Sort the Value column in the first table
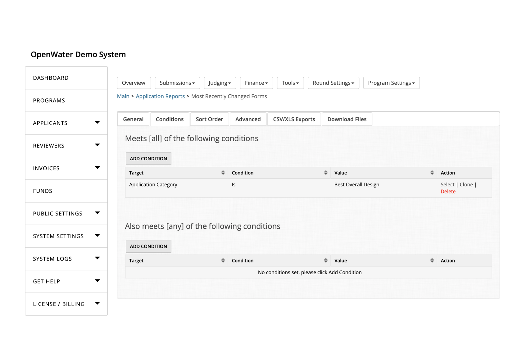 pyautogui.click(x=432, y=172)
